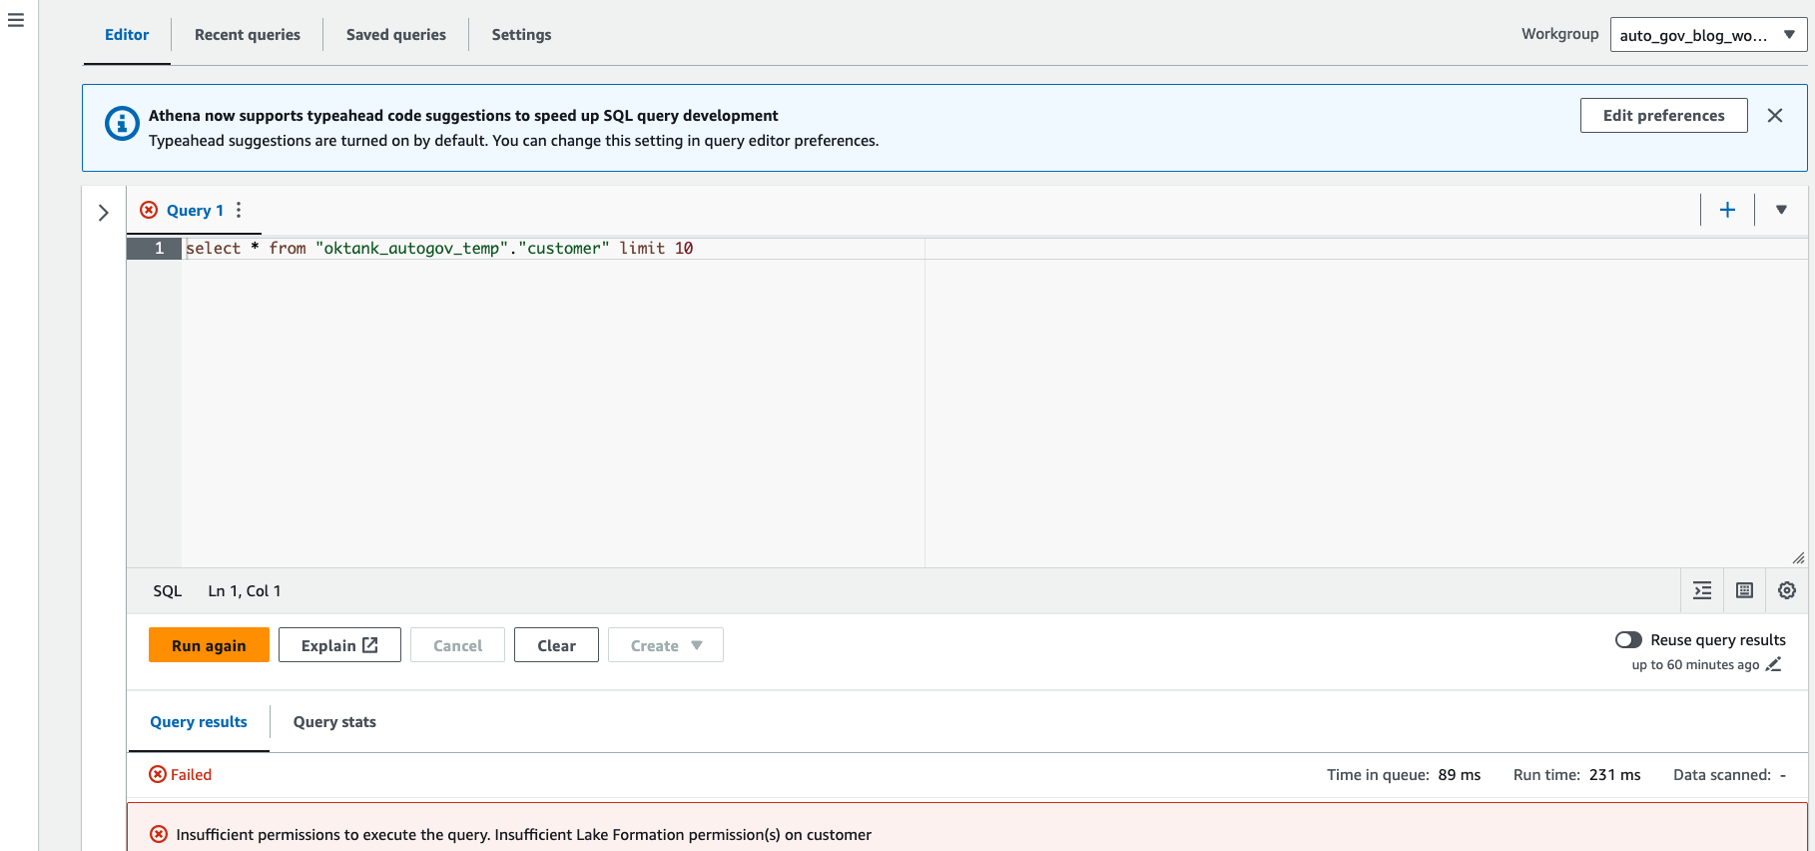Click the Cancel button

[457, 645]
